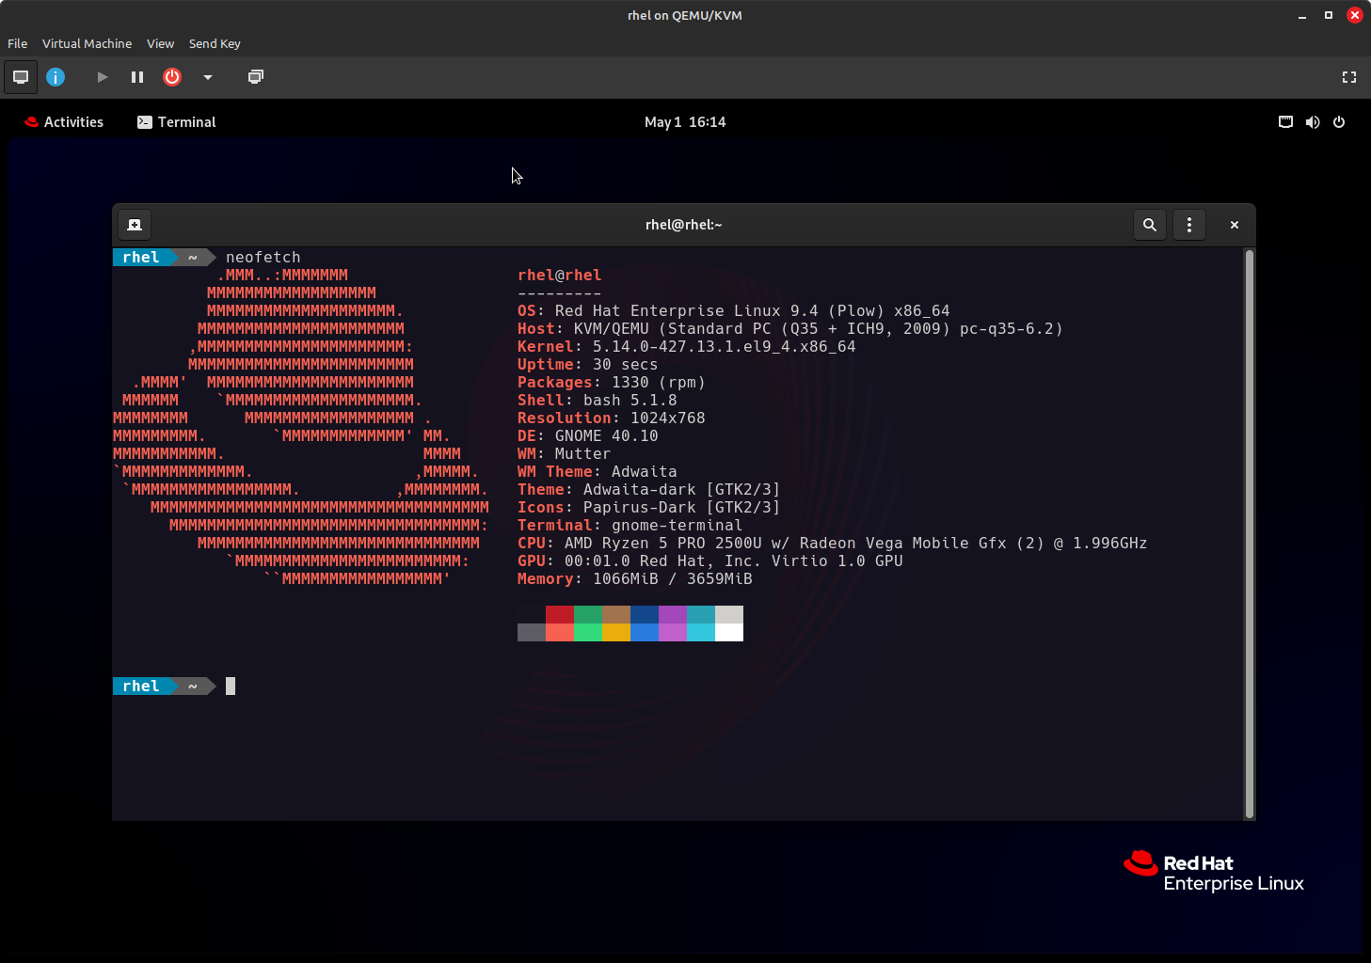This screenshot has width=1371, height=963.
Task: Click the Uptime: 30 secs line
Action: [588, 365]
